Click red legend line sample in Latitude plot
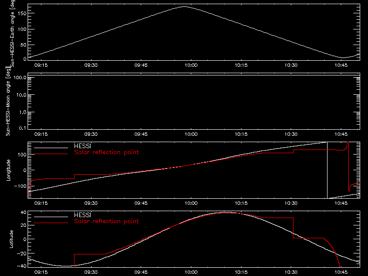This screenshot has height=276, width=368. (51, 223)
